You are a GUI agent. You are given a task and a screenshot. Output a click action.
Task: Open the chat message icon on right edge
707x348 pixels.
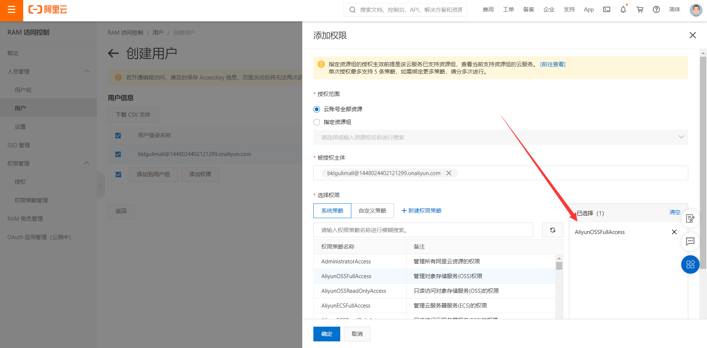[x=690, y=242]
